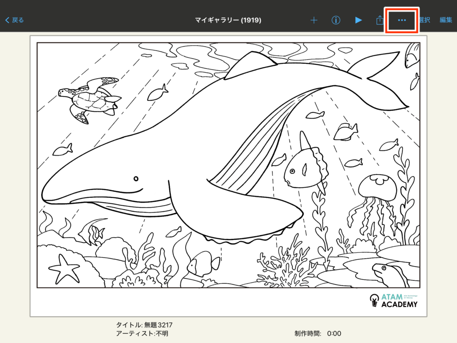The height and width of the screenshot is (343, 457).
Task: Click the アーティスト: 不明 label
Action: pos(142,333)
